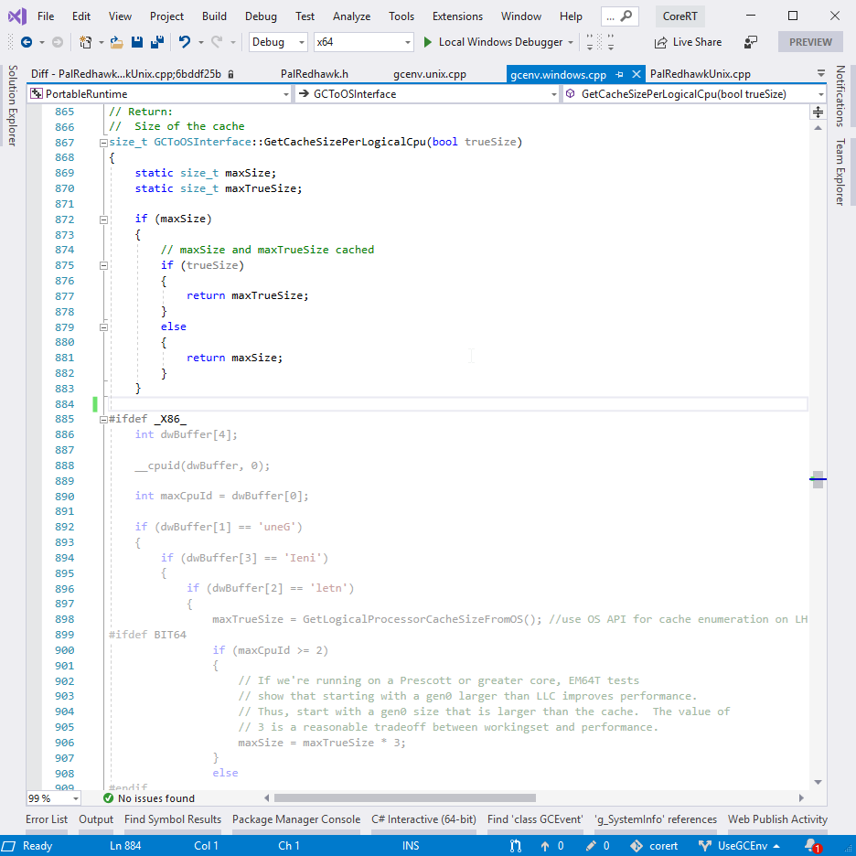This screenshot has height=856, width=856.
Task: Open the Debug configuration dropdown
Action: [301, 42]
